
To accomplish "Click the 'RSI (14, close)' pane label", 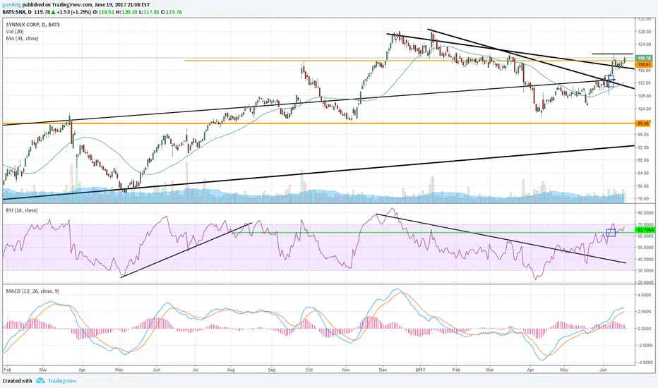I will (22, 210).
